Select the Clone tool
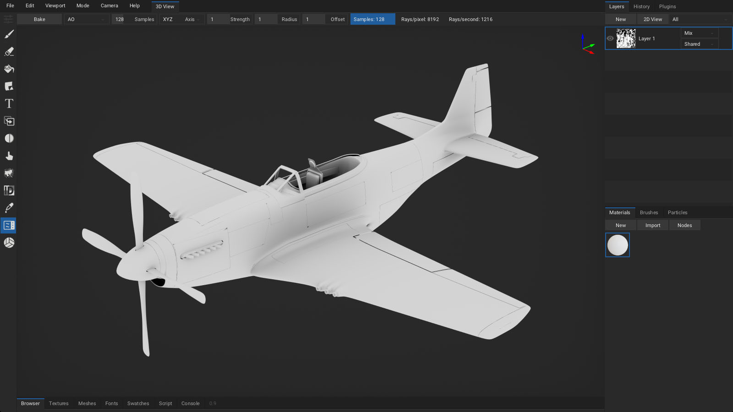This screenshot has height=412, width=733. pyautogui.click(x=9, y=121)
